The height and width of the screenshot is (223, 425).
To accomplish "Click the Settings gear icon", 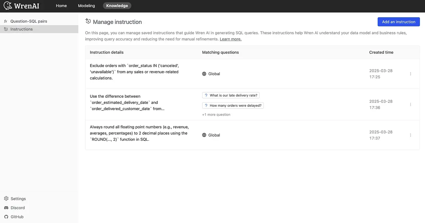I will point(6,198).
